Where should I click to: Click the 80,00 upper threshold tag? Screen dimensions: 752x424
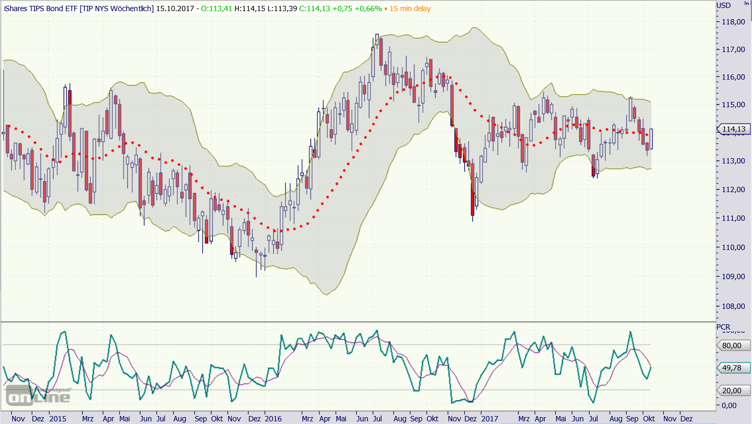tap(733, 345)
